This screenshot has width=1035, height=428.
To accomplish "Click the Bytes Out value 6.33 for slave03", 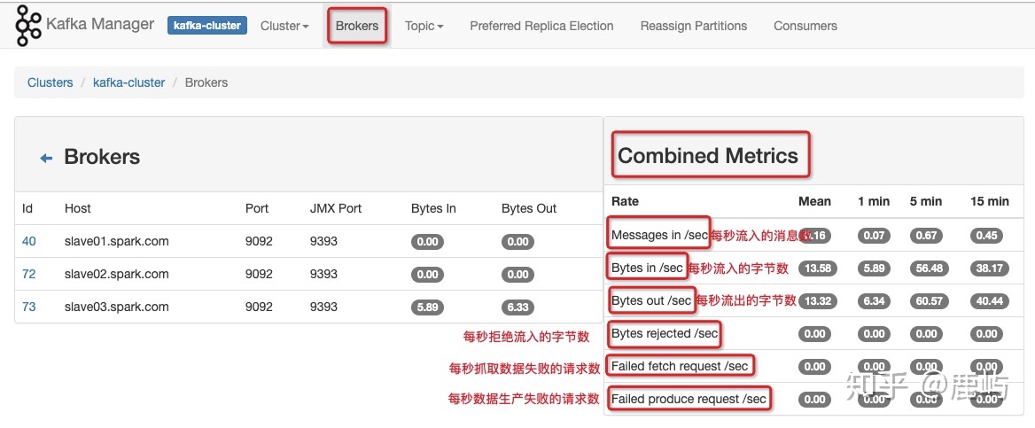I will [x=517, y=307].
